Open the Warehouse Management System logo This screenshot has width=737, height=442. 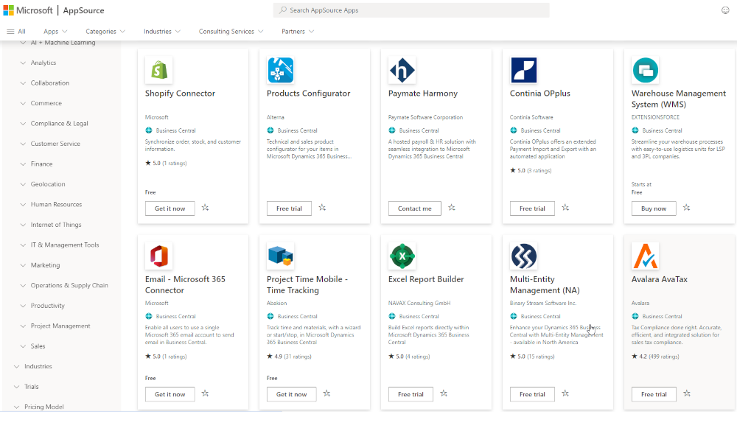pos(646,70)
